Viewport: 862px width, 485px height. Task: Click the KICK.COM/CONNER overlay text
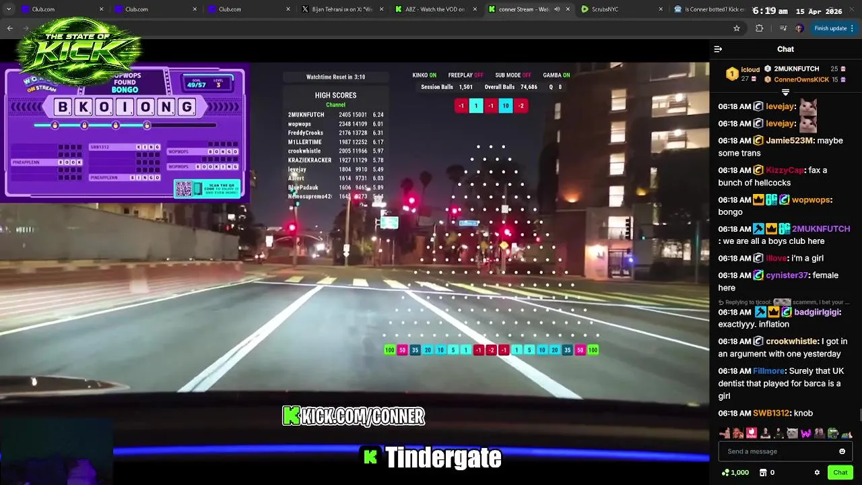point(354,416)
